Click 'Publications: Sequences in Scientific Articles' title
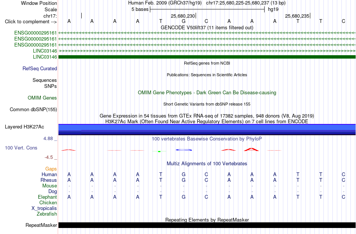The width and height of the screenshot is (356, 234). [x=207, y=75]
